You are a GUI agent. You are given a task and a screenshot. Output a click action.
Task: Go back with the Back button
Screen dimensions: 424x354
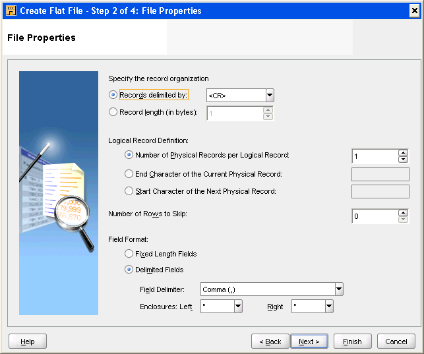coord(270,341)
